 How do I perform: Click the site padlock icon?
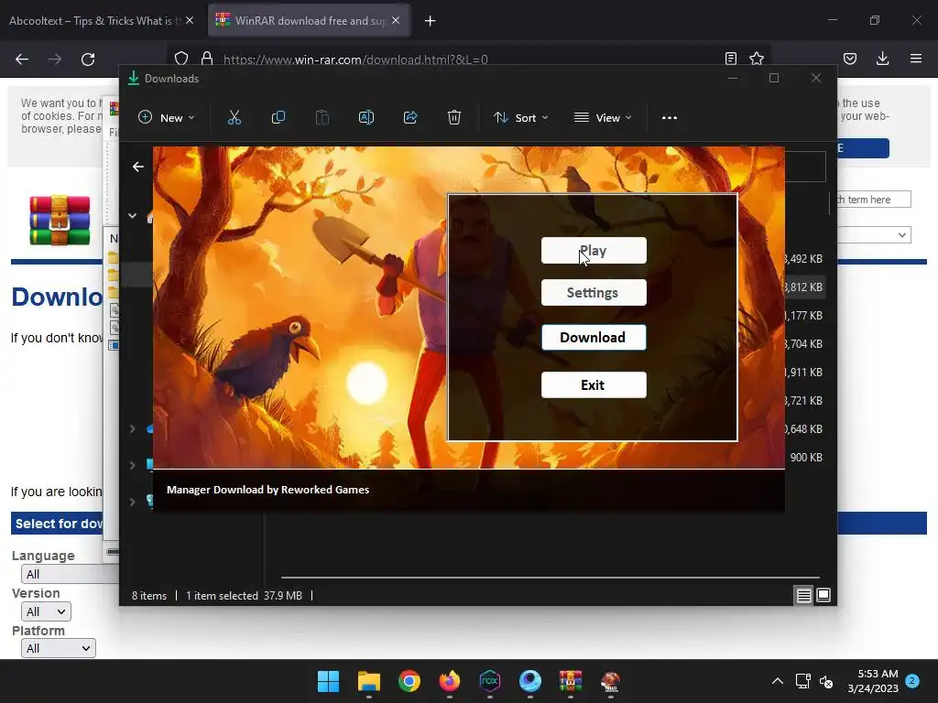[x=207, y=59]
